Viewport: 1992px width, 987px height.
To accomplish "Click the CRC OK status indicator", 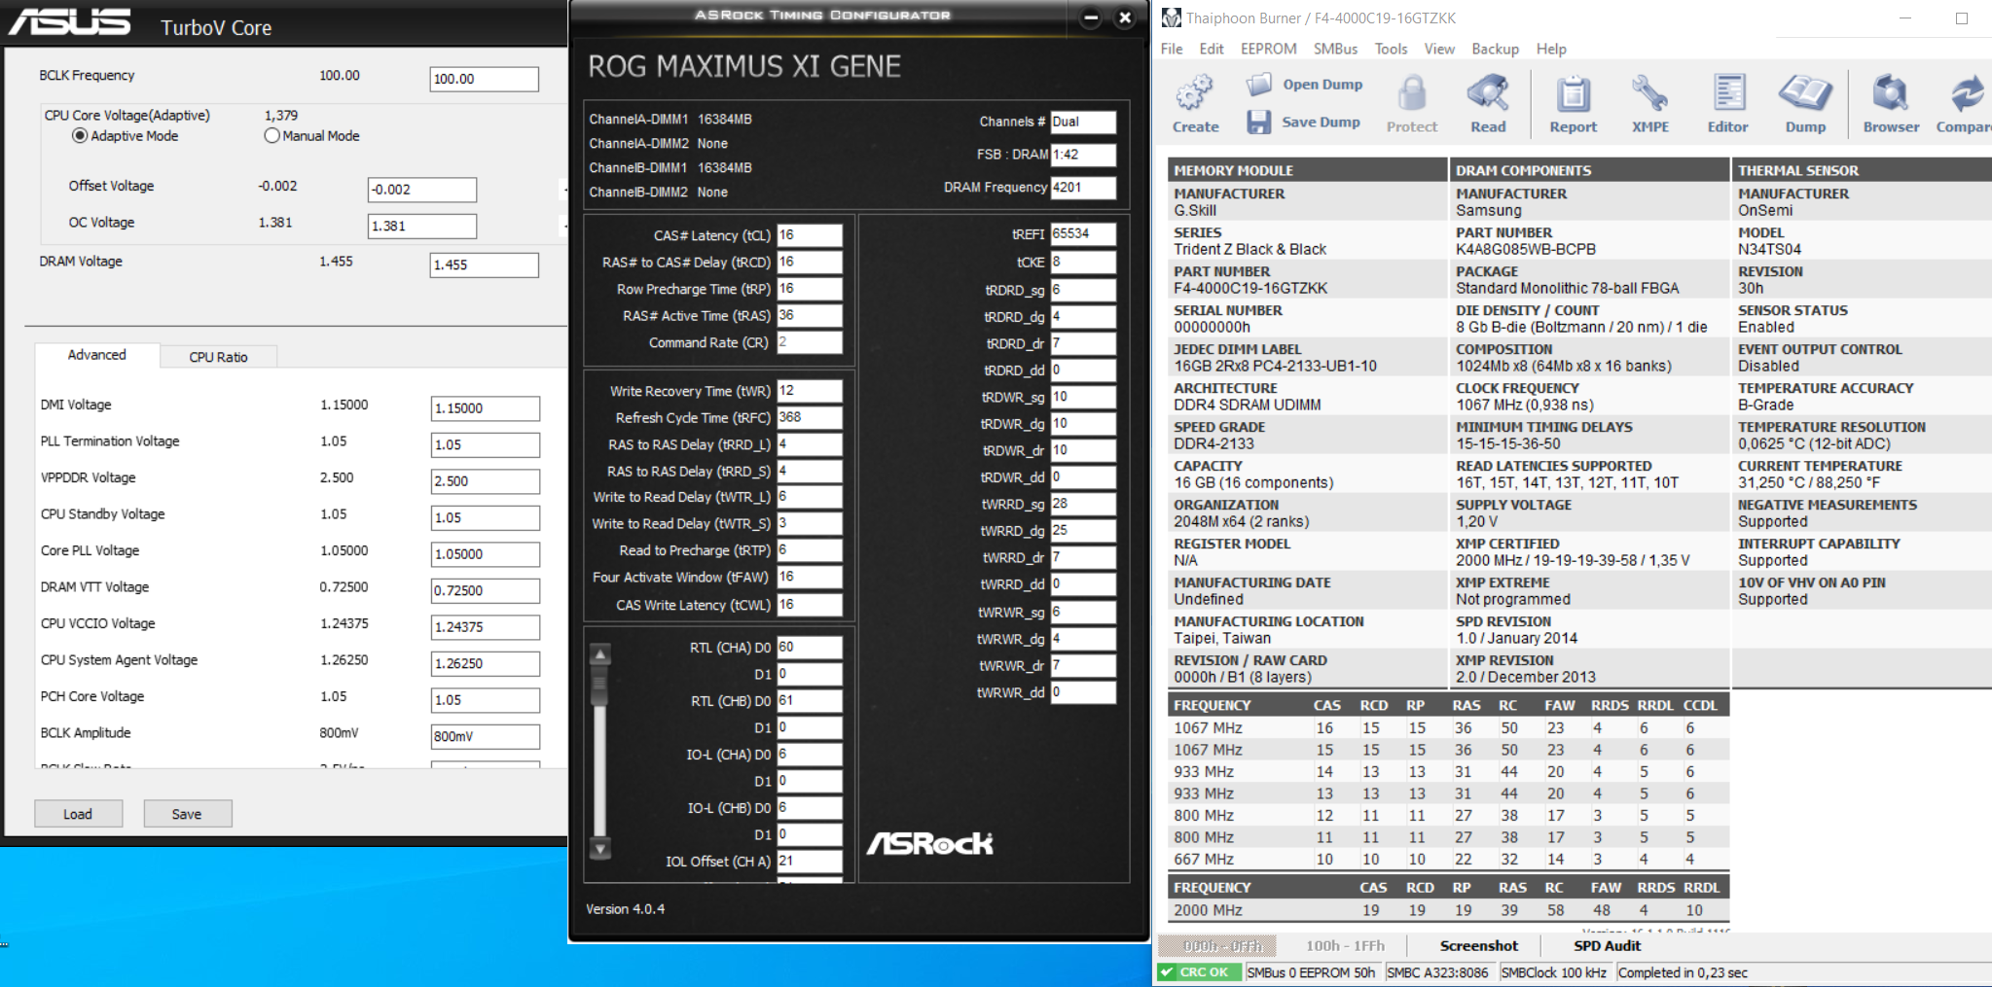I will click(1200, 972).
